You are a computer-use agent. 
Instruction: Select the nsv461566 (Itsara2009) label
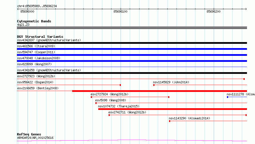click(x=36, y=46)
